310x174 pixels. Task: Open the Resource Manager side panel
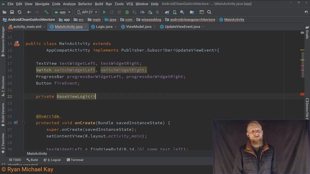coord(3,42)
